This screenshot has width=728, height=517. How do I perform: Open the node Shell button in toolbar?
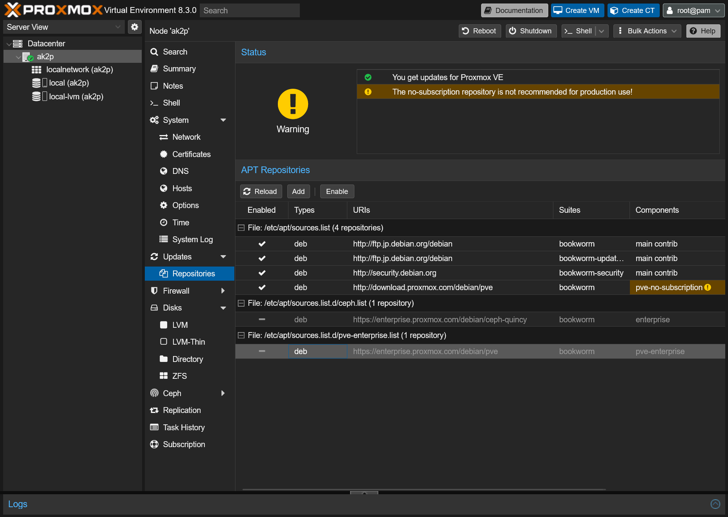[578, 31]
